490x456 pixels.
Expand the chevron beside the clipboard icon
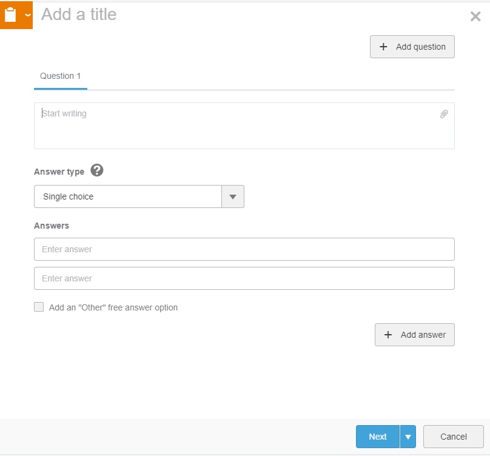pyautogui.click(x=27, y=15)
